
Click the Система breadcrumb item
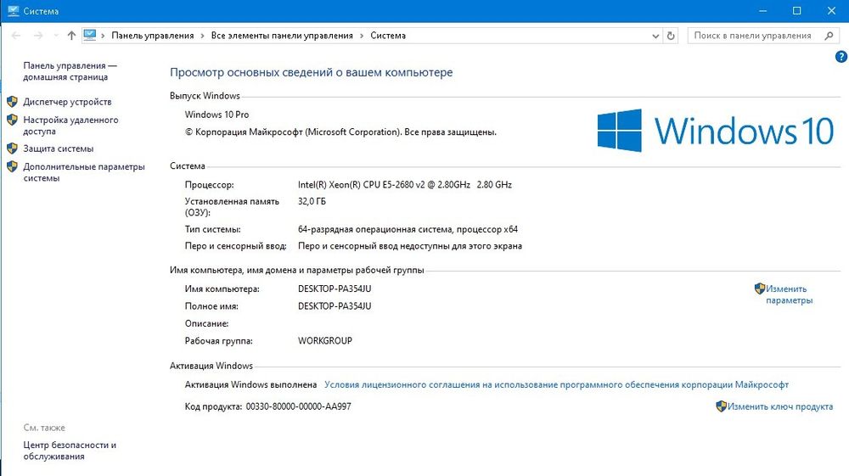coord(388,36)
